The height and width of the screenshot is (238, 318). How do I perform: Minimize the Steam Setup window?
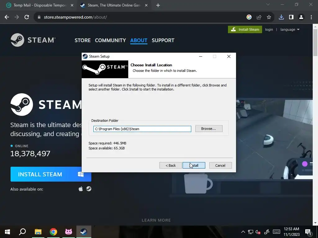[201, 56]
